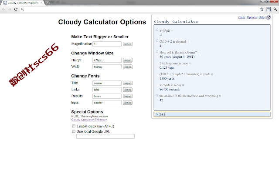Click the local Google URL text box
Image resolution: width=279 pixels, height=174 pixels.
click(105, 136)
